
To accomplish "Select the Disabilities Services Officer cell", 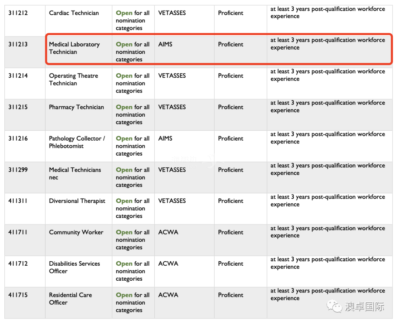I will (x=74, y=267).
